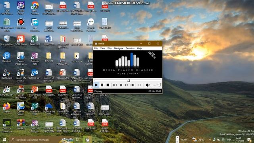Select the CPUID CPU-Z shortcut
The height and width of the screenshot is (143, 254).
pos(21,8)
